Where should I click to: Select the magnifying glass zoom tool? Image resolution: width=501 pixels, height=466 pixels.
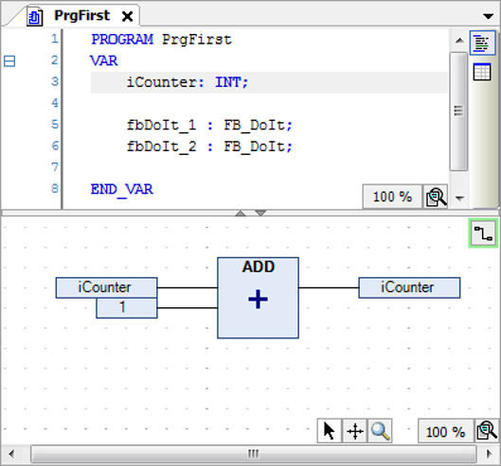(380, 431)
